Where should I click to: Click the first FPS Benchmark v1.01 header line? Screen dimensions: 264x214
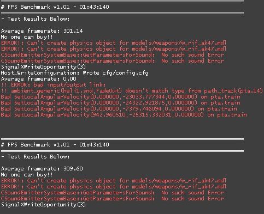55,7
